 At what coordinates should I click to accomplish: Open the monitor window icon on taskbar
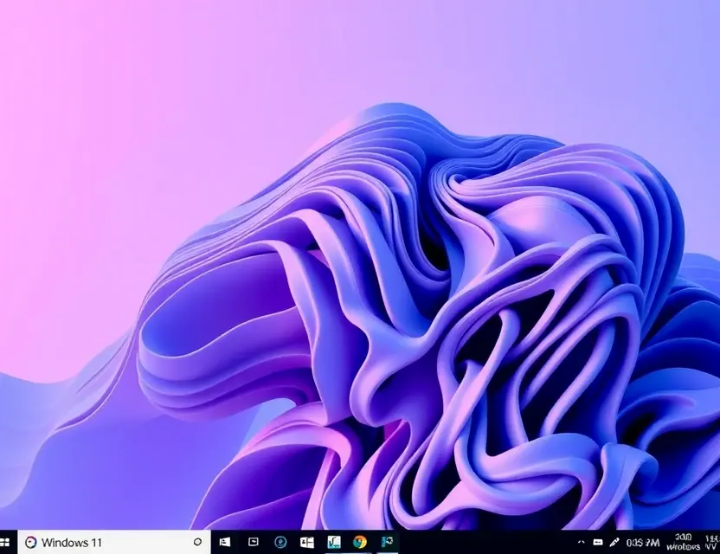pos(253,542)
